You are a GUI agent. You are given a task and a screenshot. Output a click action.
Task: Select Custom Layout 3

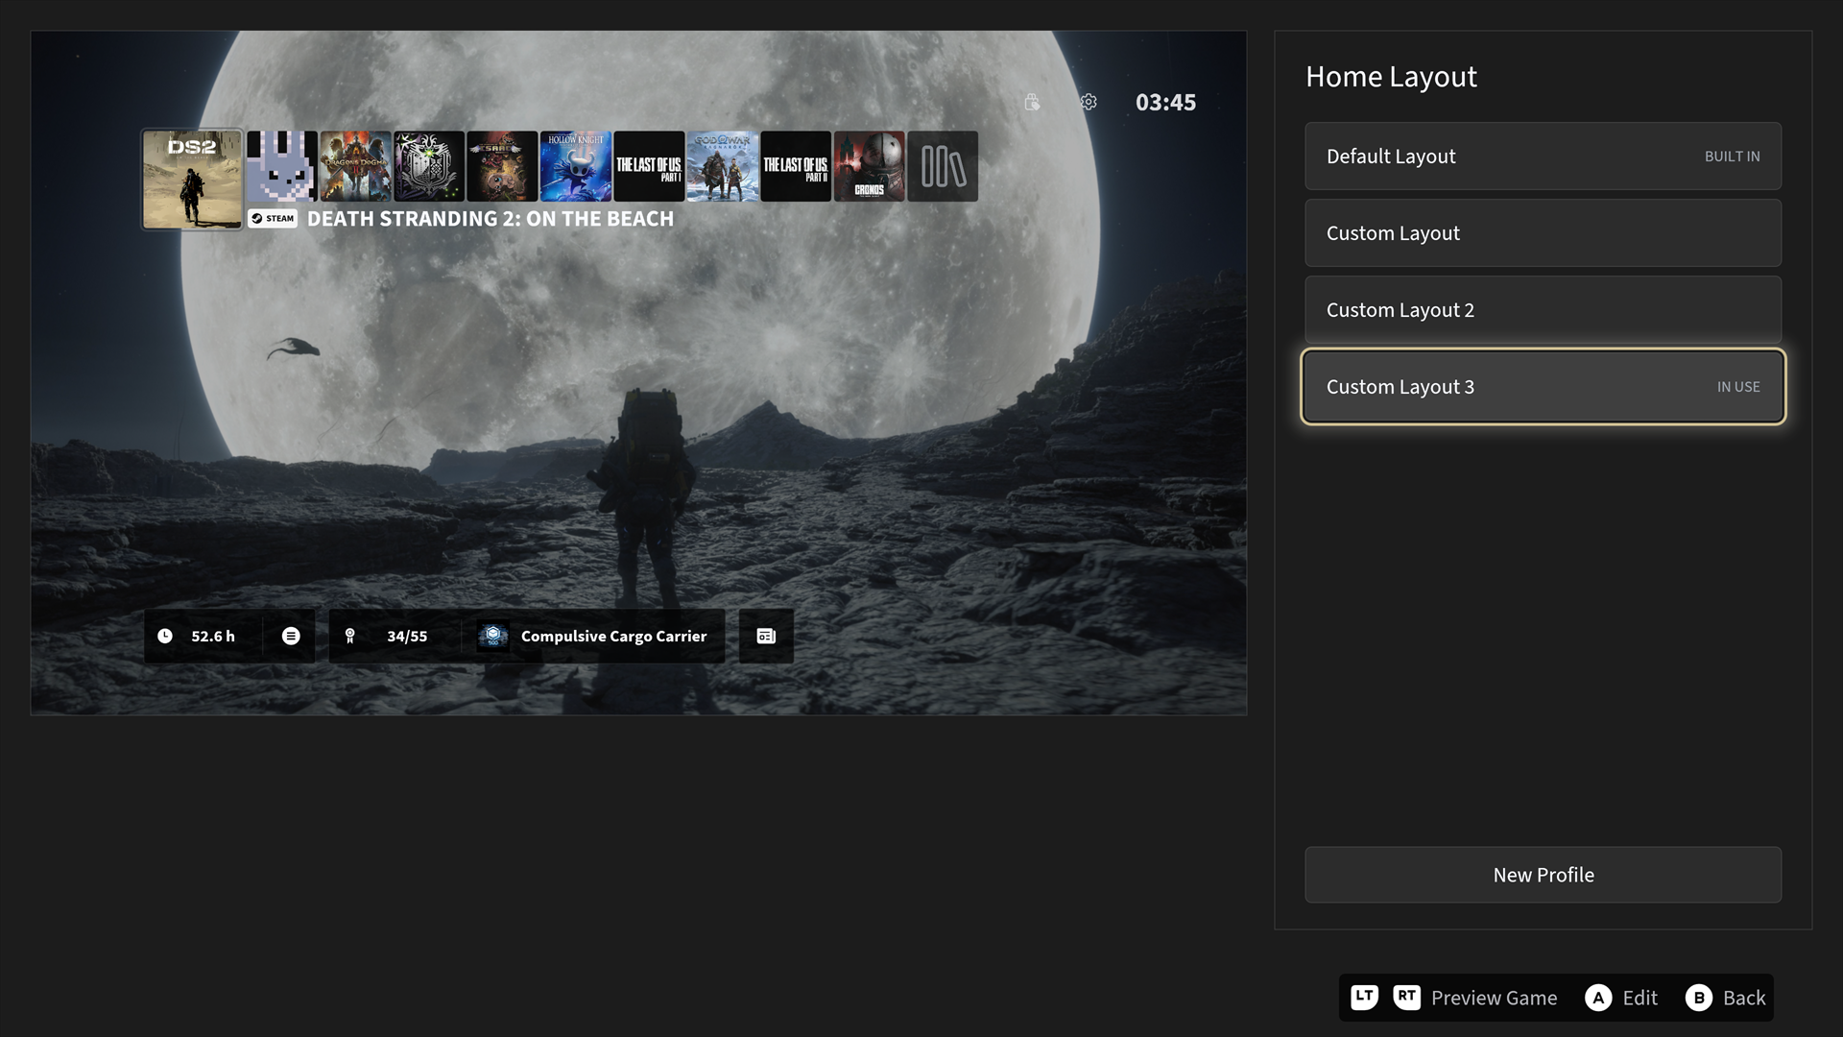pyautogui.click(x=1543, y=386)
